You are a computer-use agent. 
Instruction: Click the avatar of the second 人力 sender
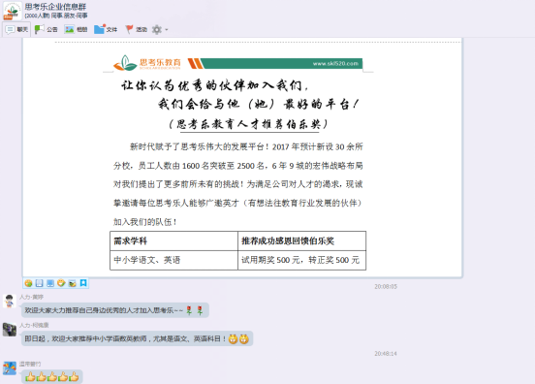10,330
